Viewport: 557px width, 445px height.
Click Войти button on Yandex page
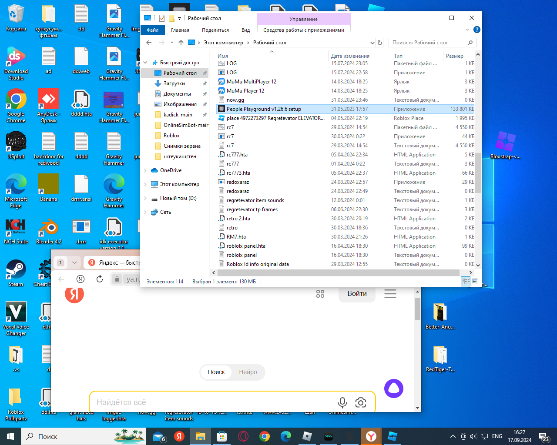click(357, 294)
